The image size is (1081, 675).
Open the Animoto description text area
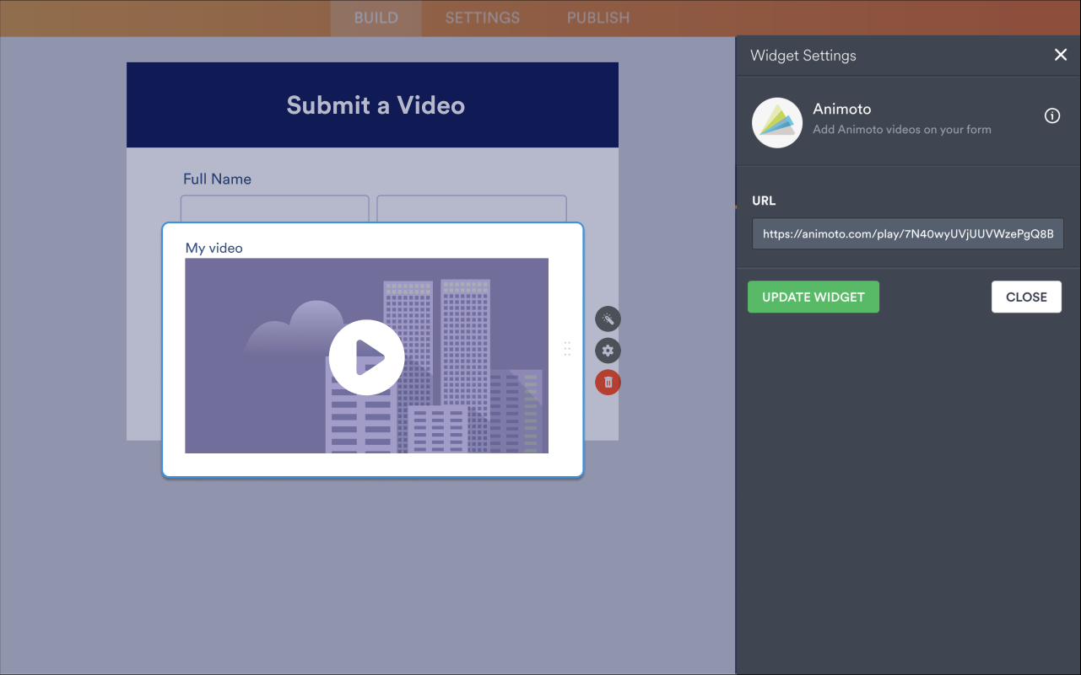point(901,129)
